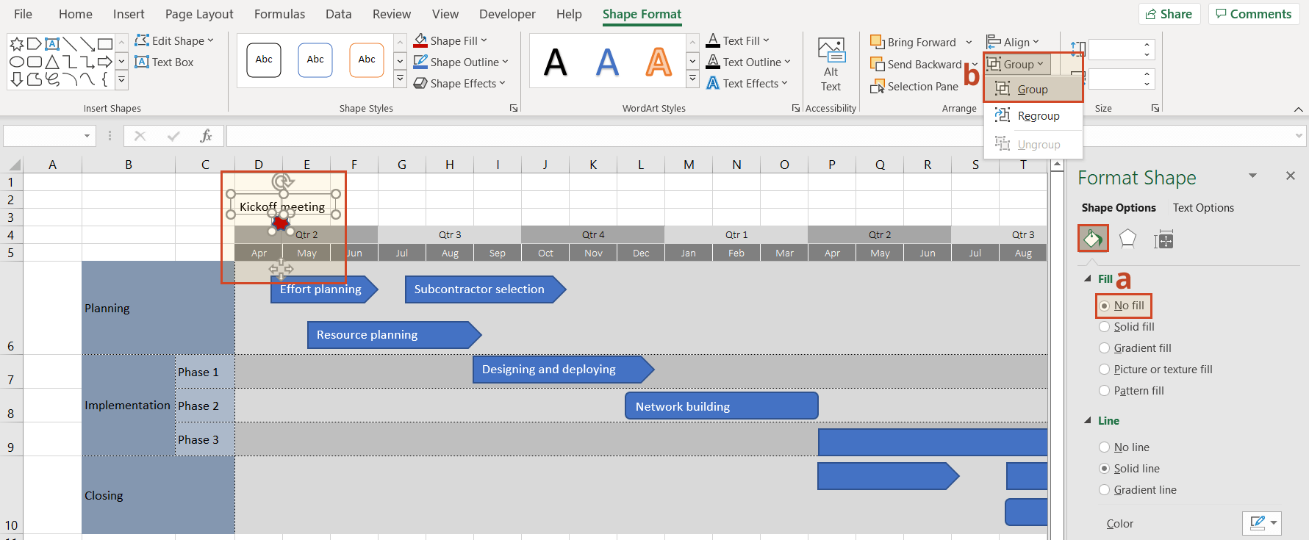Switch to the Page Layout ribbon tab
Viewport: 1309px width, 540px height.
pyautogui.click(x=199, y=14)
